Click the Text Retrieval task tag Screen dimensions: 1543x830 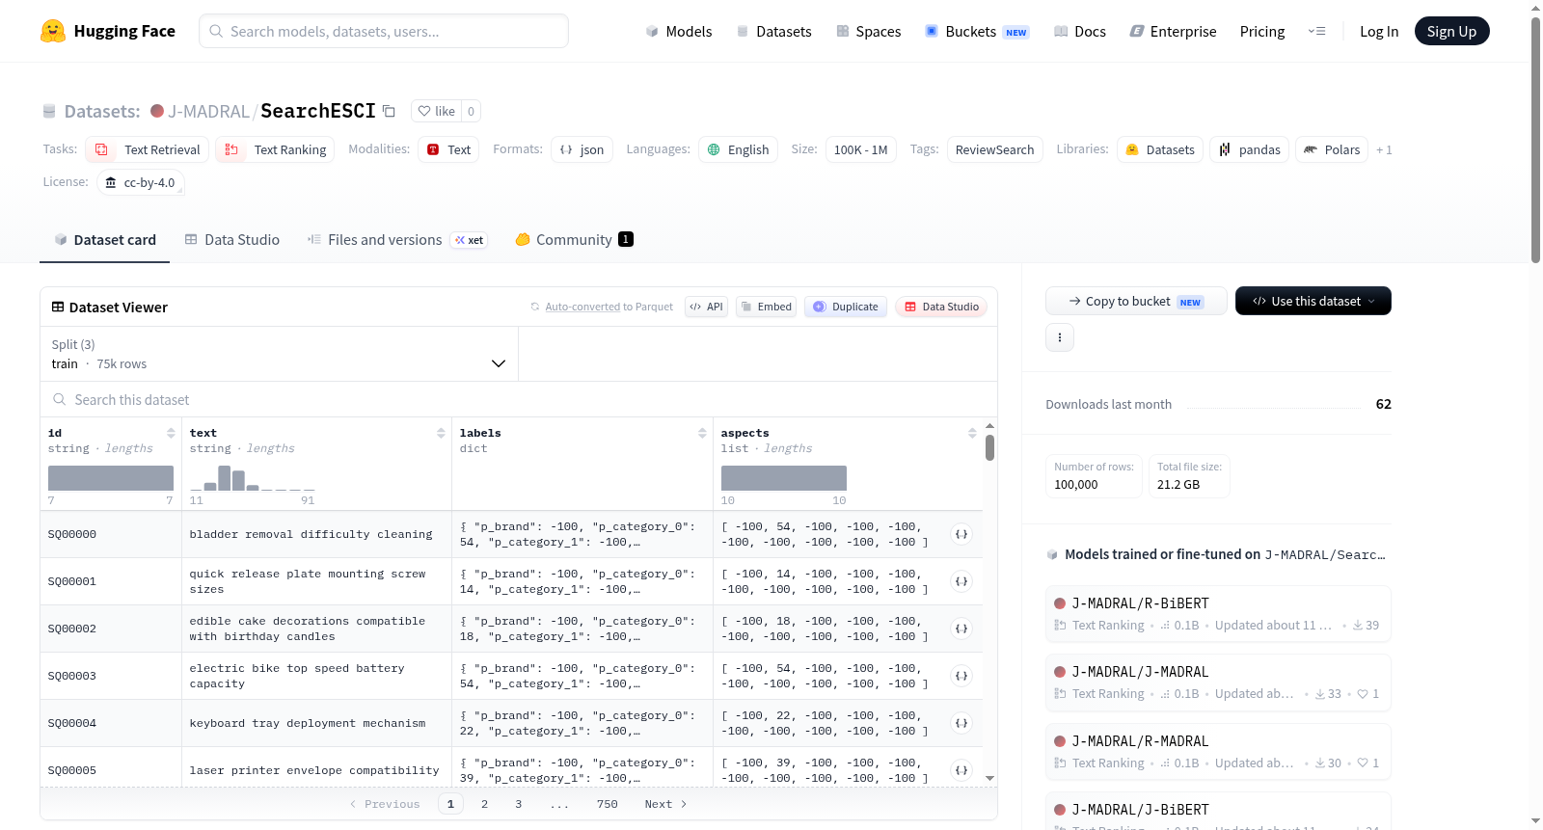[x=148, y=149]
